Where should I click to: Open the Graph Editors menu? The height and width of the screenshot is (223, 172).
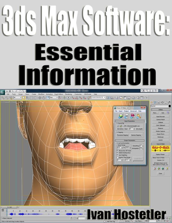coord(59,94)
